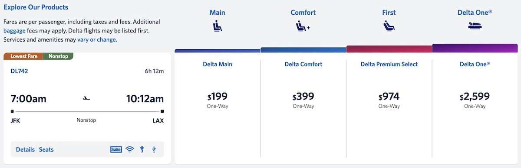
Task: Open the baggage fees link
Action: pos(15,31)
